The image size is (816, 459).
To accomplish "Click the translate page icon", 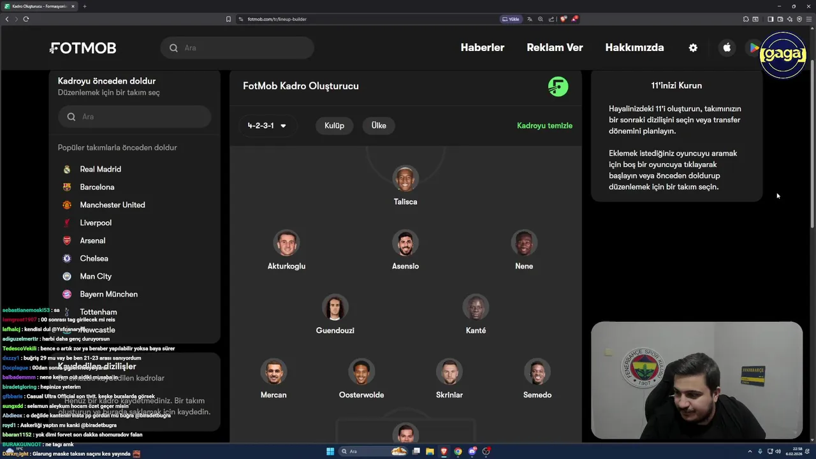I will (530, 19).
